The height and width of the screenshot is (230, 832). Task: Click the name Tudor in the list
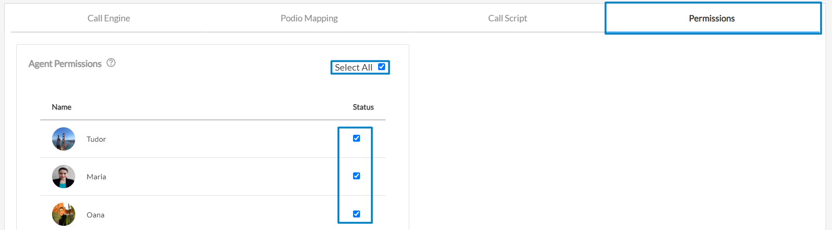pos(96,139)
